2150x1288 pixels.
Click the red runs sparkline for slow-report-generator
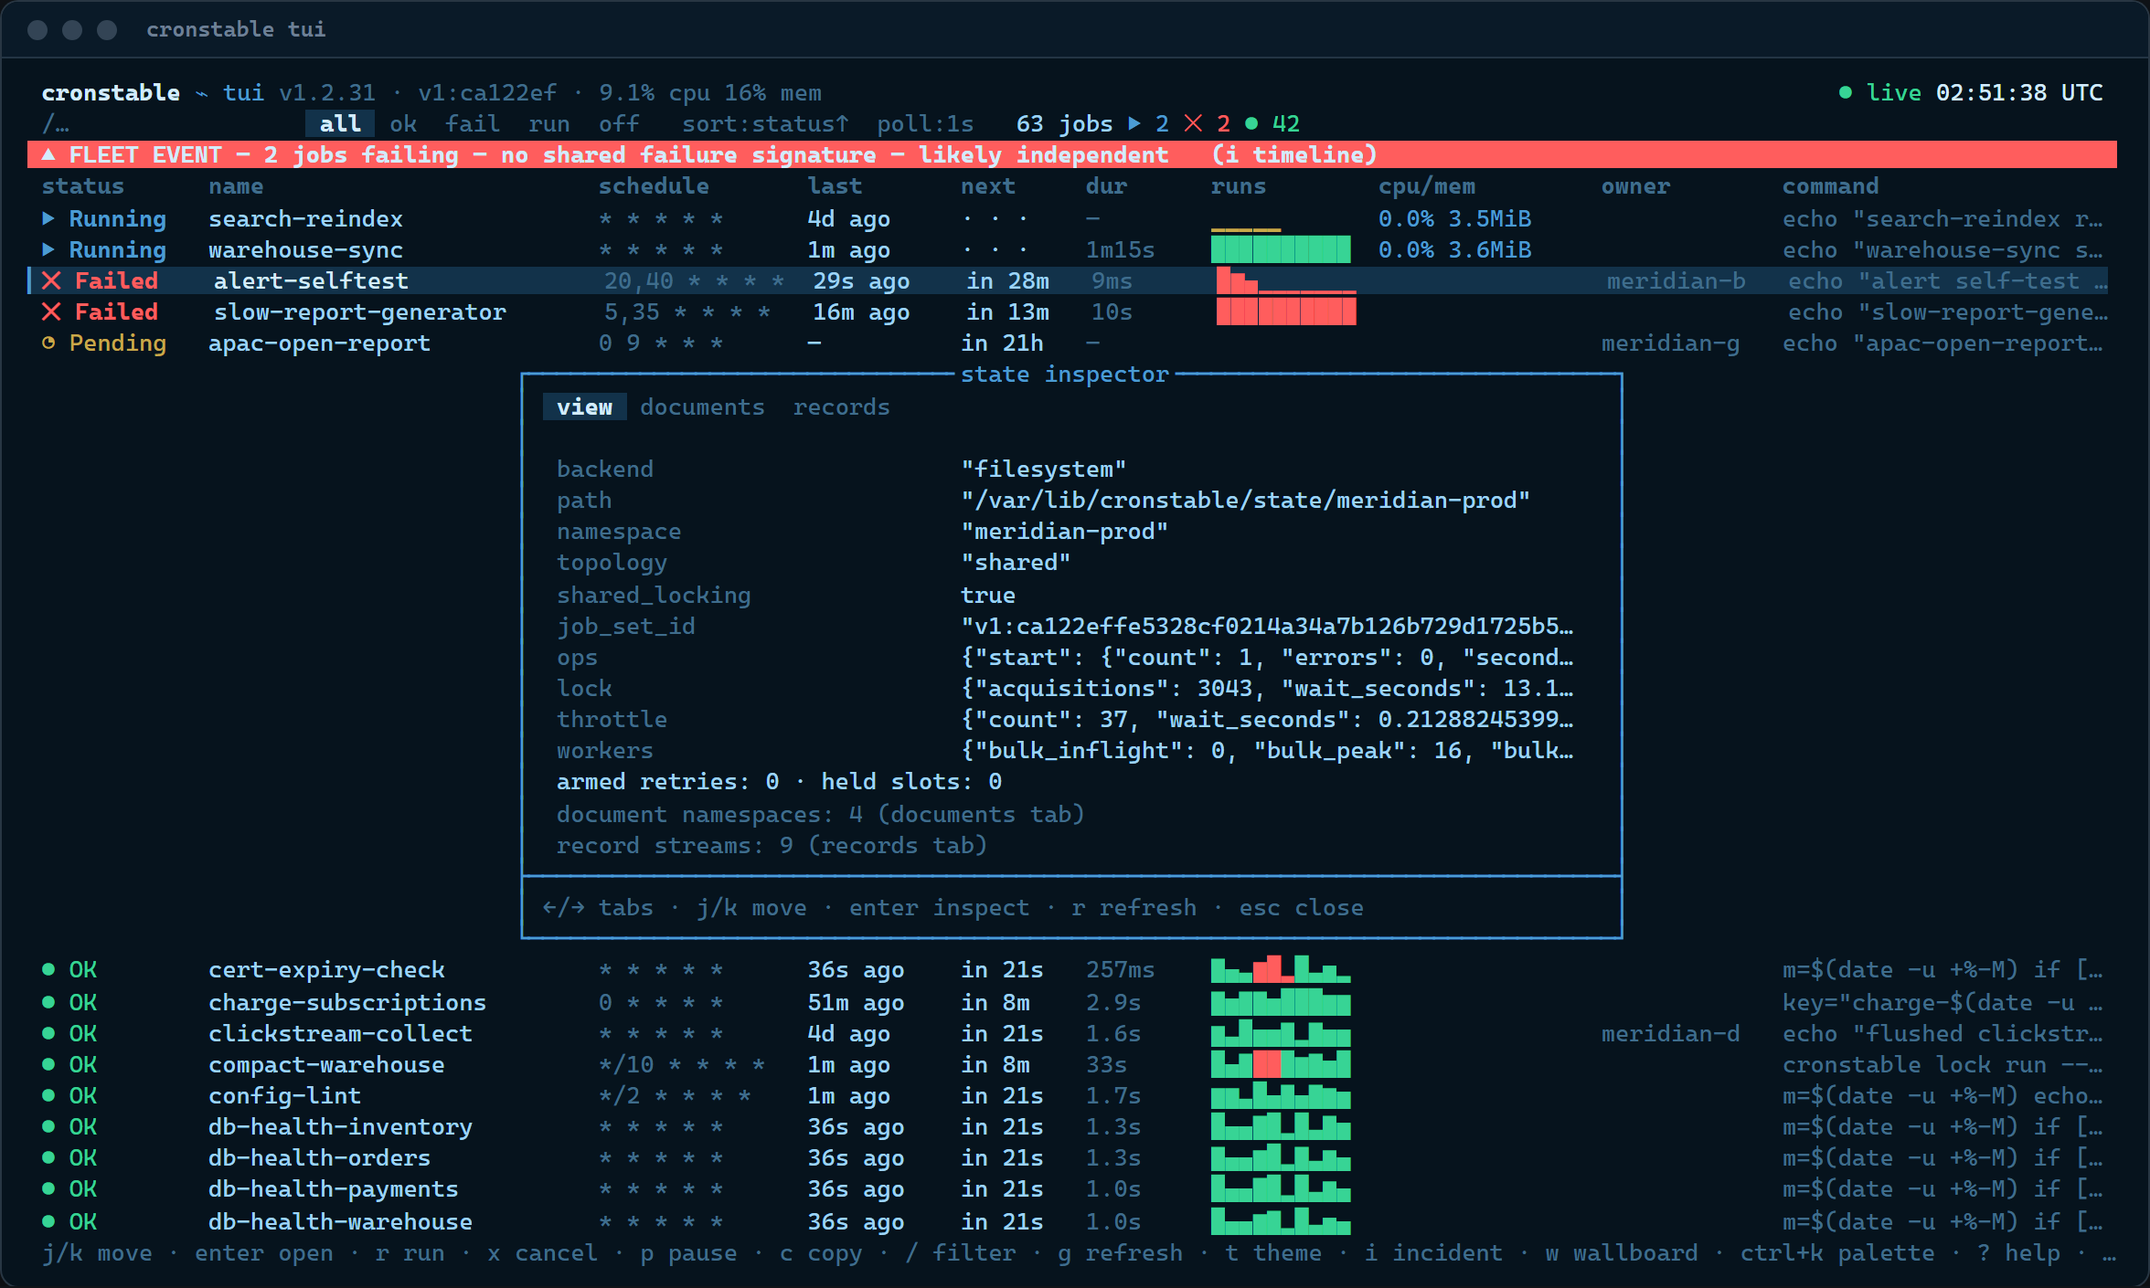pyautogui.click(x=1286, y=311)
